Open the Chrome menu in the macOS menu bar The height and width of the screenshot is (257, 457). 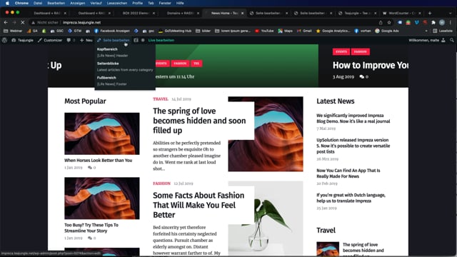pos(21,3)
